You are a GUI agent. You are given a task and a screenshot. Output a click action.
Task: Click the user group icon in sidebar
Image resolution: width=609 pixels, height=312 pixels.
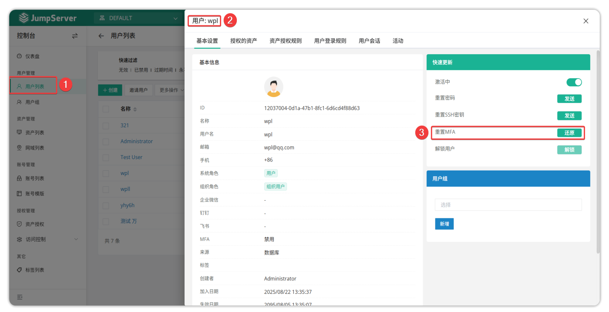pos(19,102)
